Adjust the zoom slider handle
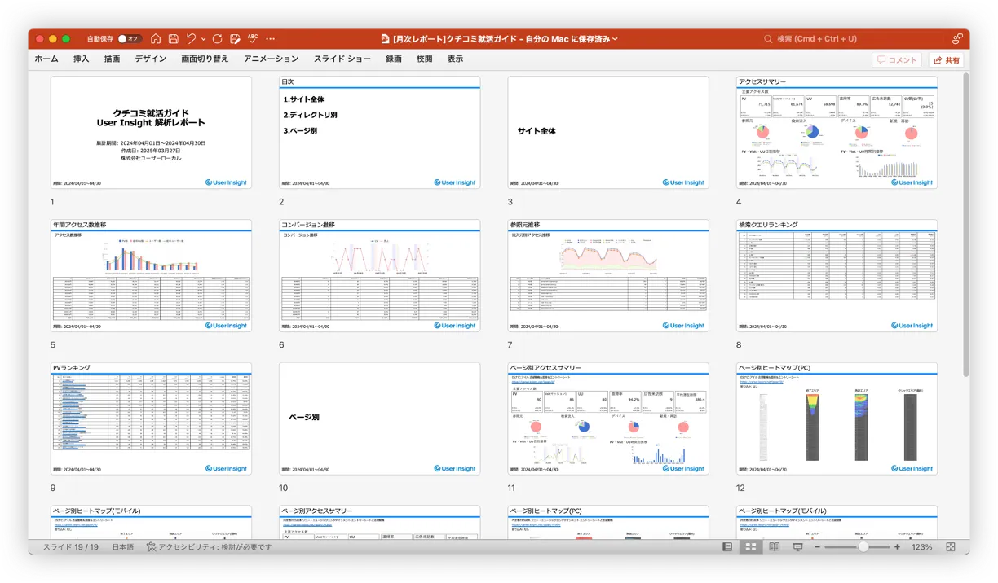Image resolution: width=998 pixels, height=583 pixels. pos(863,547)
